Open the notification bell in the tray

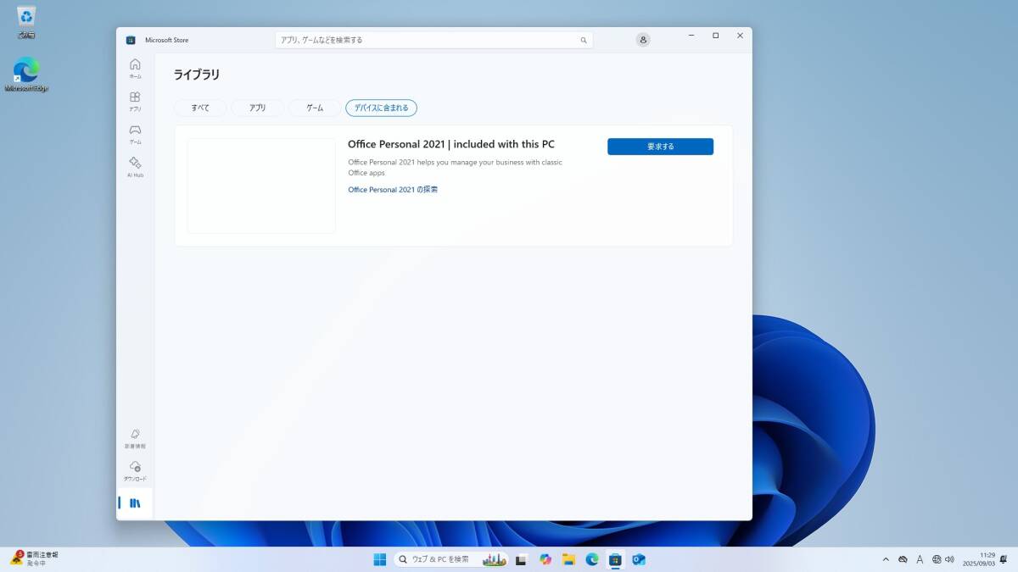1005,559
